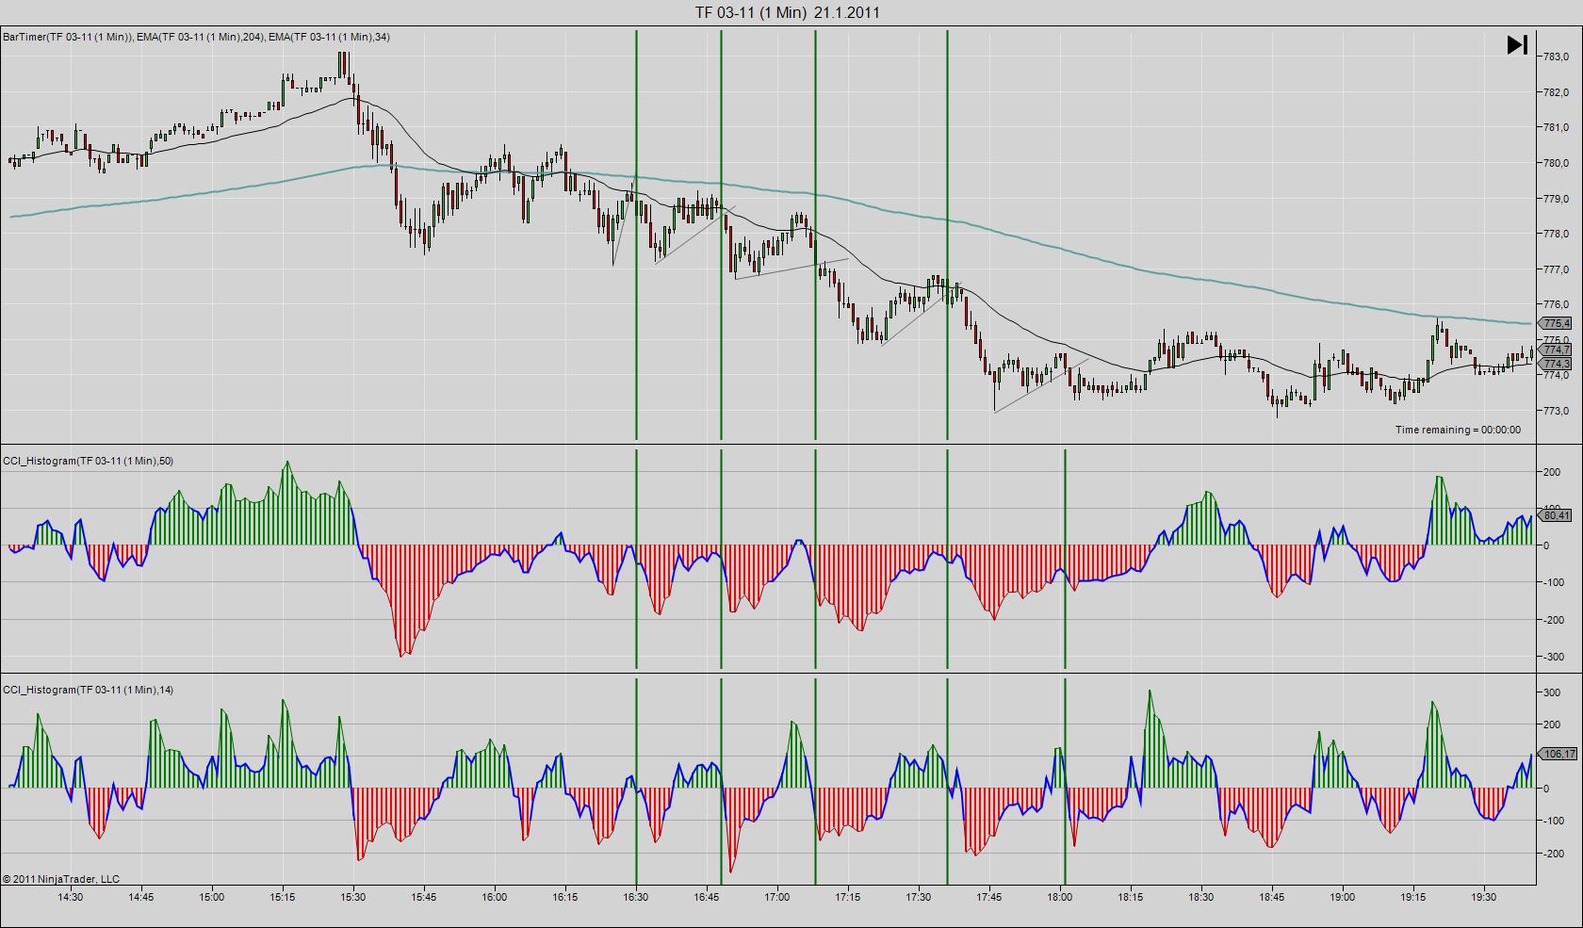Image resolution: width=1583 pixels, height=928 pixels.
Task: Click the 18:45 time axis label
Action: 1272,897
